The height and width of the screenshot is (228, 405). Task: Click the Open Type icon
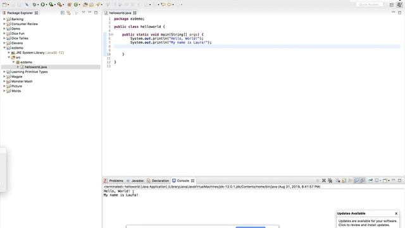[x=85, y=4]
